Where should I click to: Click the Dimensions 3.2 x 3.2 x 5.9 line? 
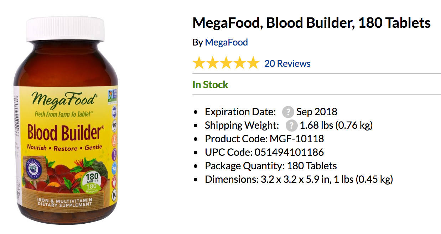coord(299,179)
